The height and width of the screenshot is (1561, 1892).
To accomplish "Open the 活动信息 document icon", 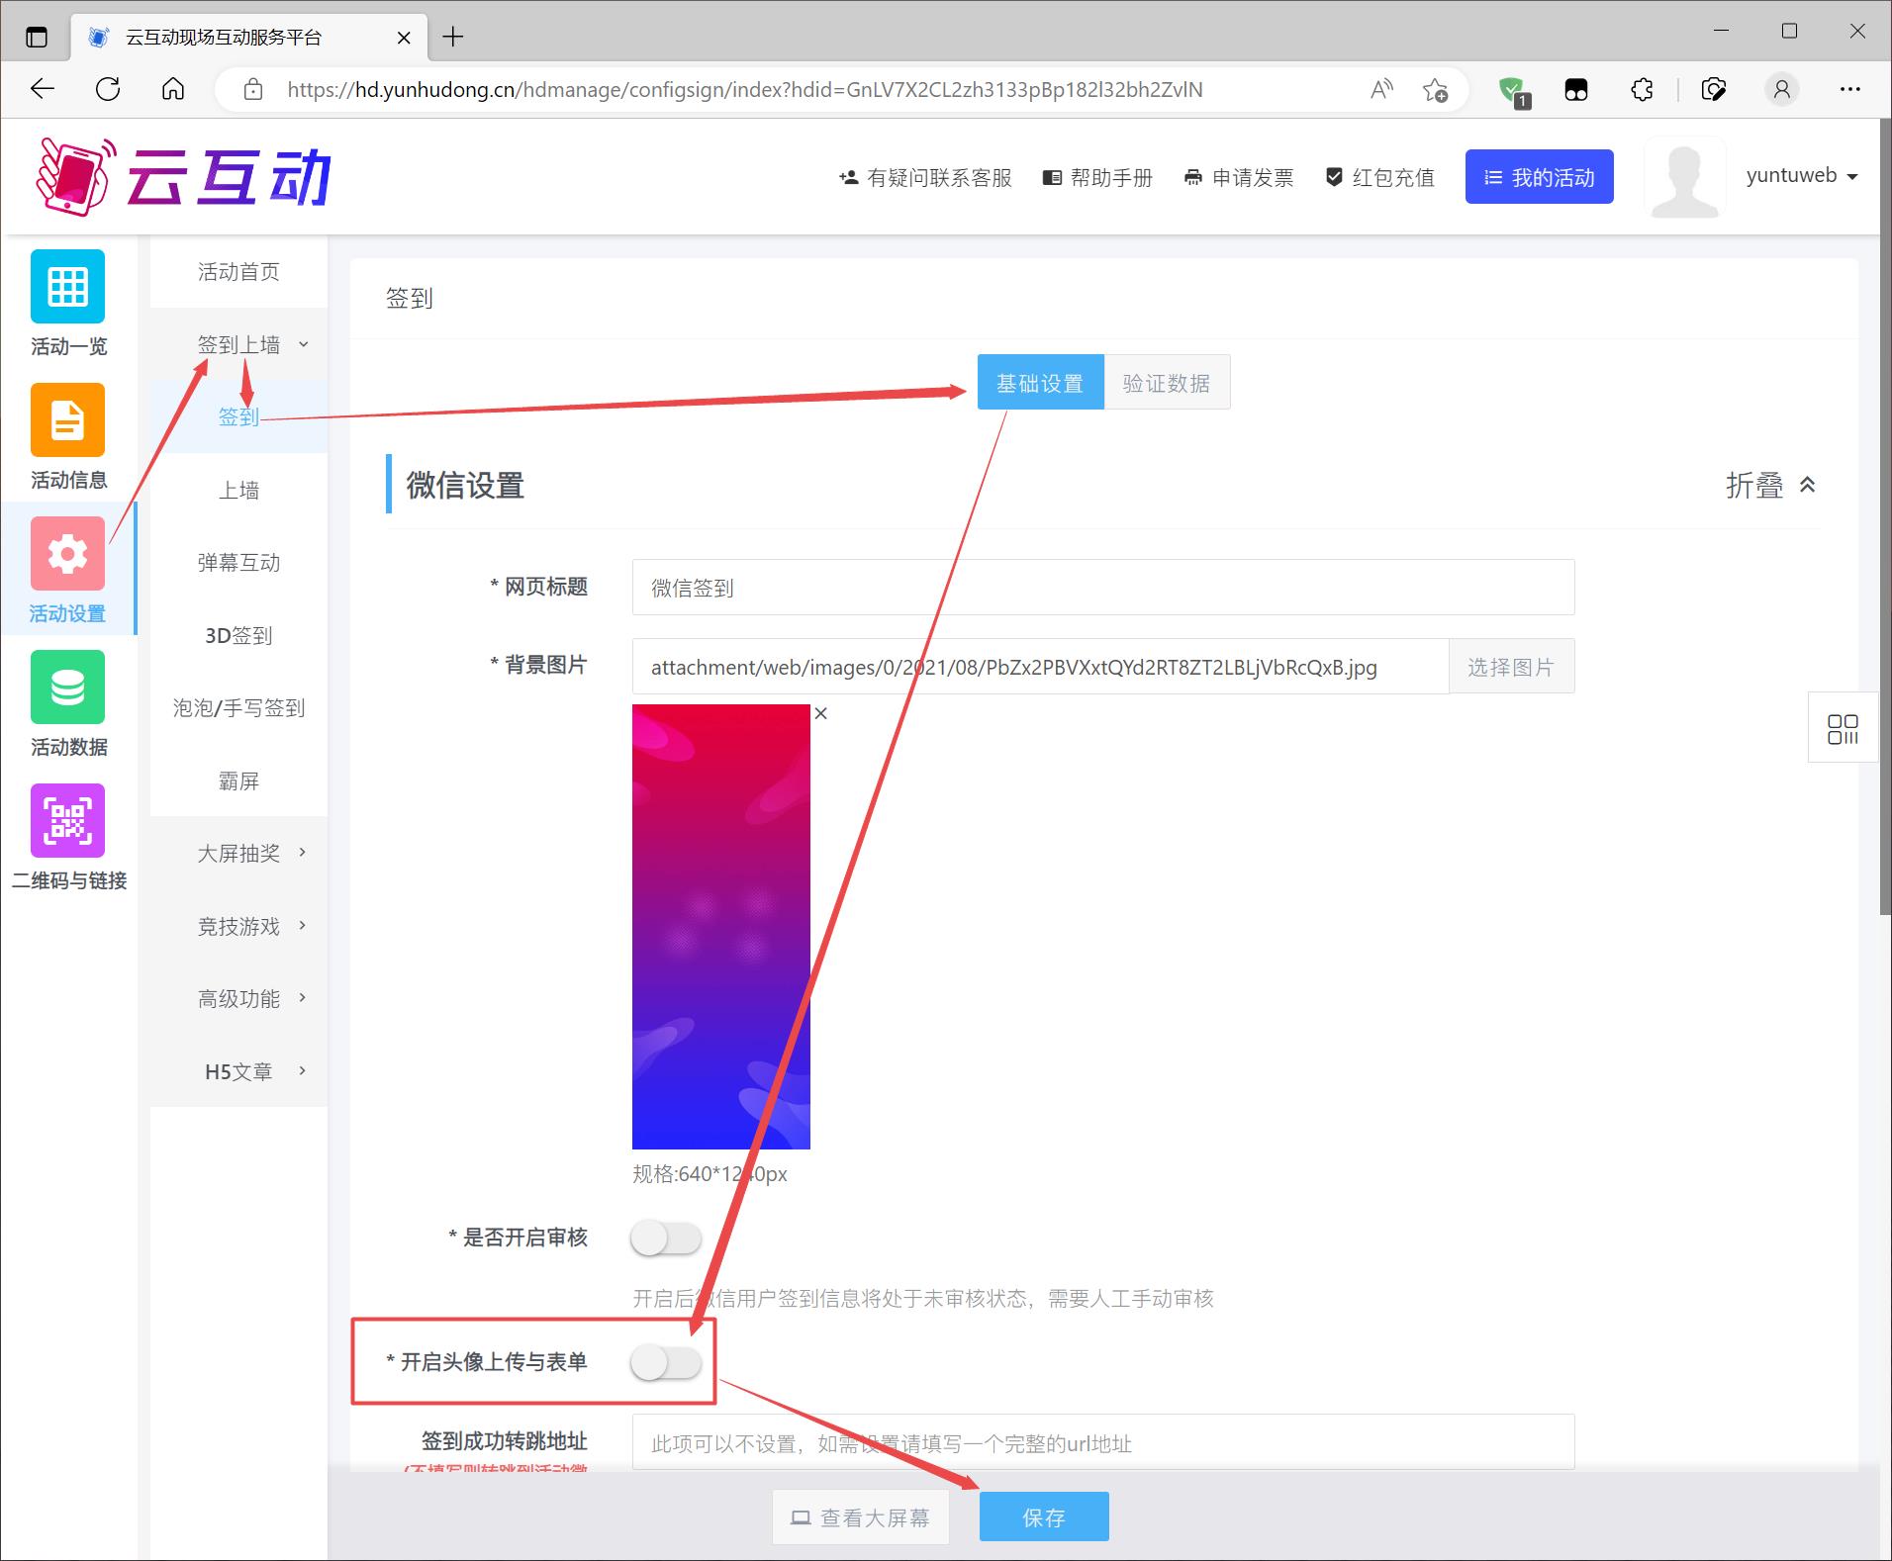I will pyautogui.click(x=67, y=420).
